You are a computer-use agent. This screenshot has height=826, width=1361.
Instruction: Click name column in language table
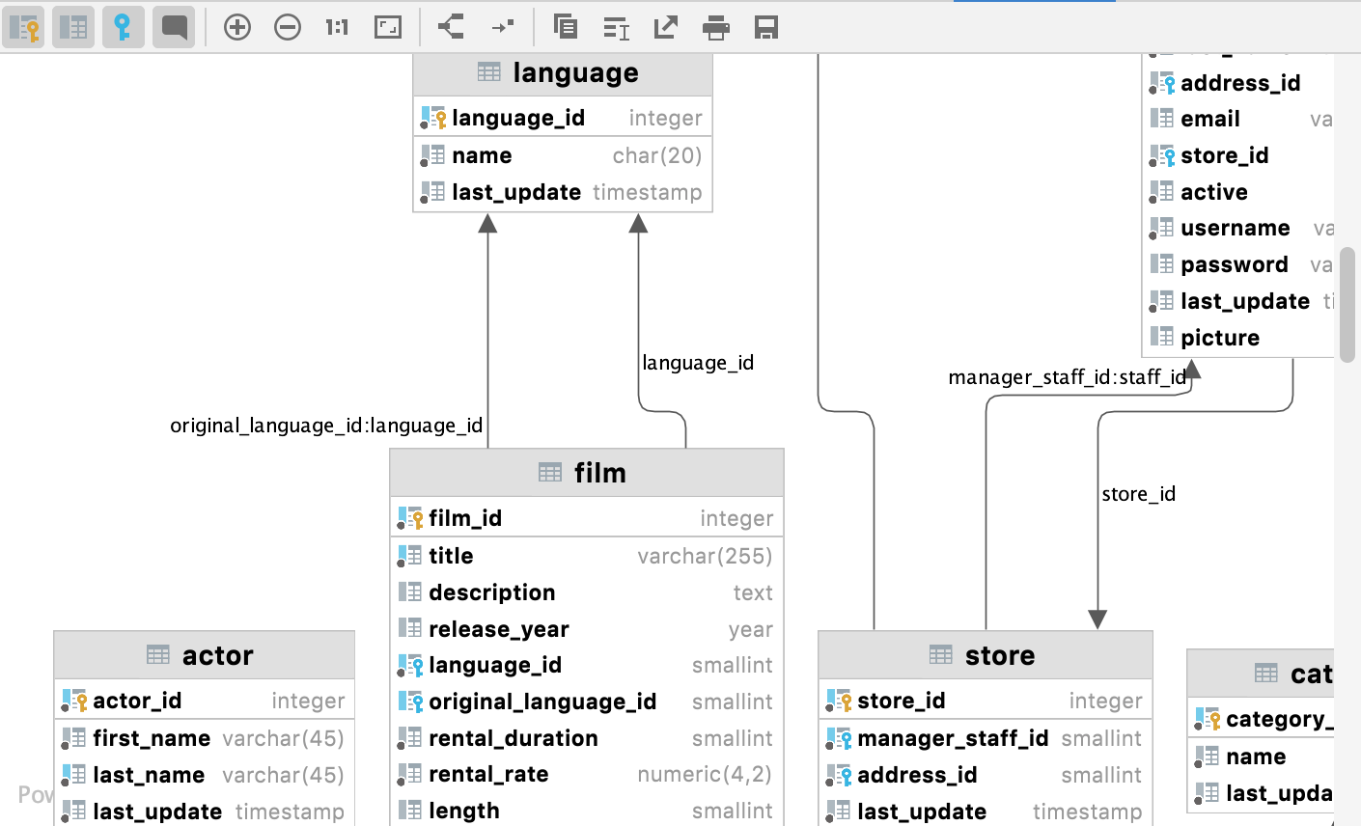coord(563,155)
